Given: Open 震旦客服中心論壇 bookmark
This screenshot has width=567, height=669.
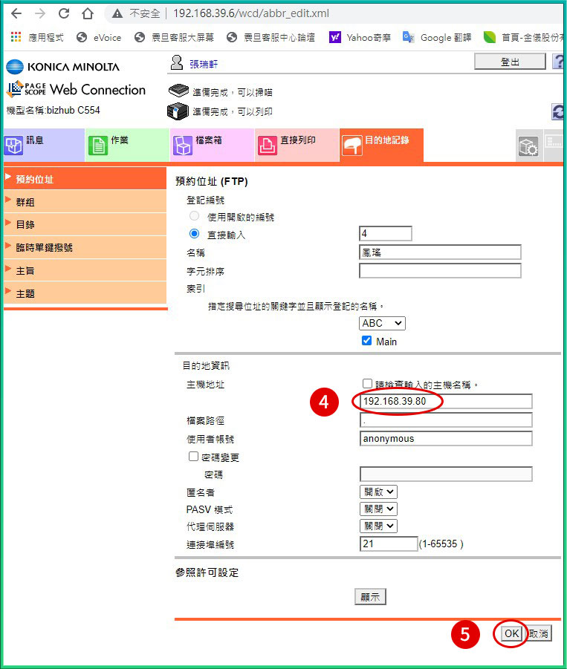Looking at the screenshot, I should point(270,38).
